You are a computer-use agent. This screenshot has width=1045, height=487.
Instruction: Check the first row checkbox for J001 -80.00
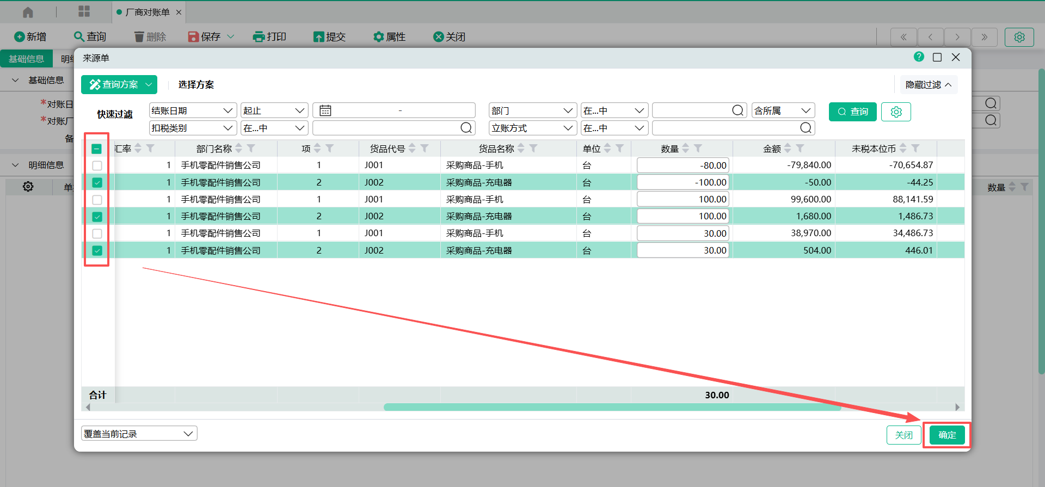(97, 165)
